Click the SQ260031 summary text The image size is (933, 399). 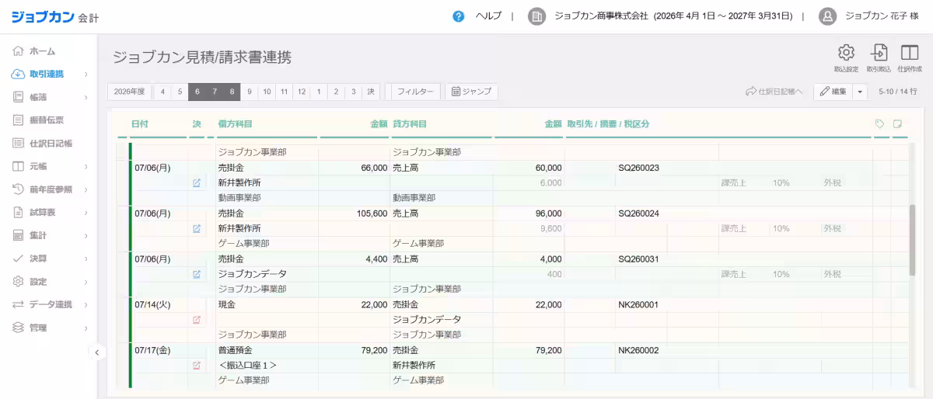(639, 259)
